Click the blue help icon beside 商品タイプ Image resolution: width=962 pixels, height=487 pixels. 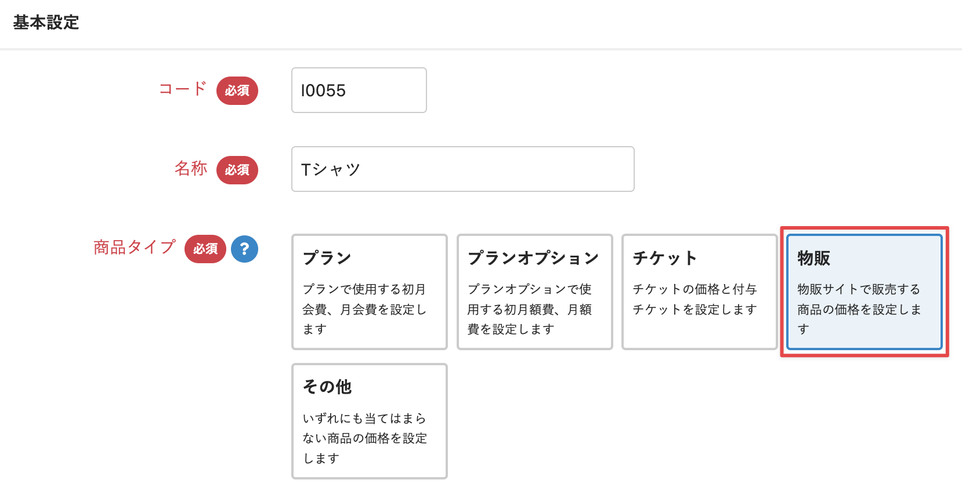point(244,249)
